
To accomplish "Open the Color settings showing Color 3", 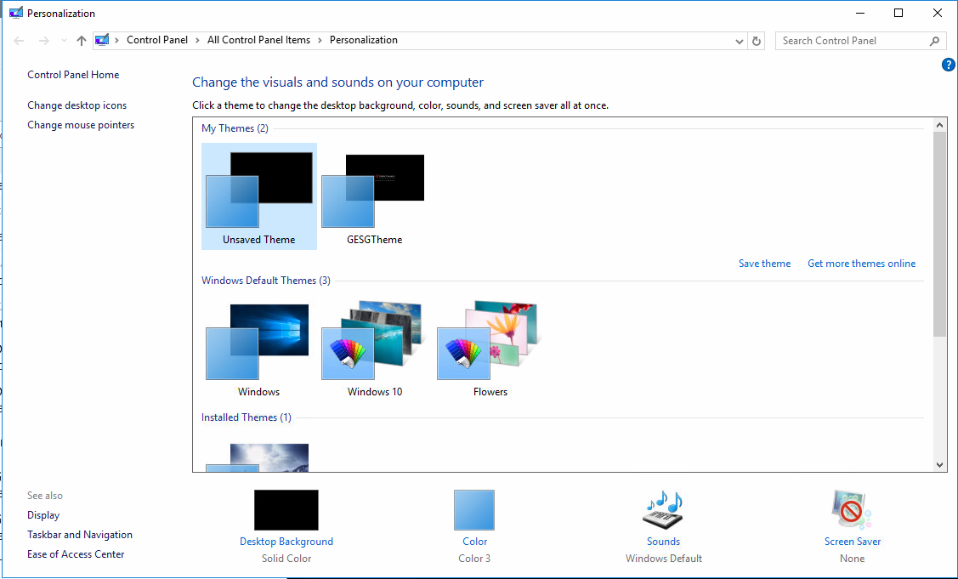I will click(x=474, y=541).
